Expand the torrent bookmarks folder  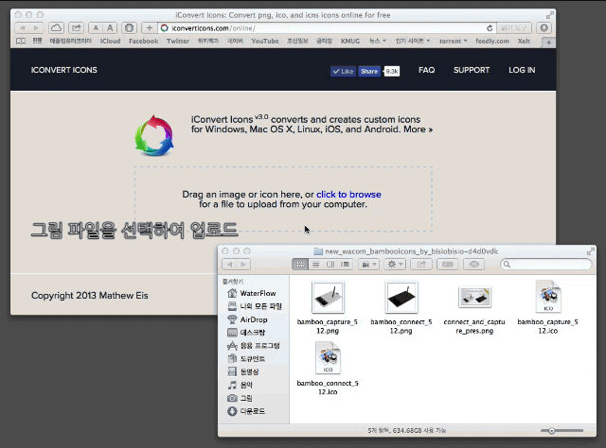pos(453,41)
